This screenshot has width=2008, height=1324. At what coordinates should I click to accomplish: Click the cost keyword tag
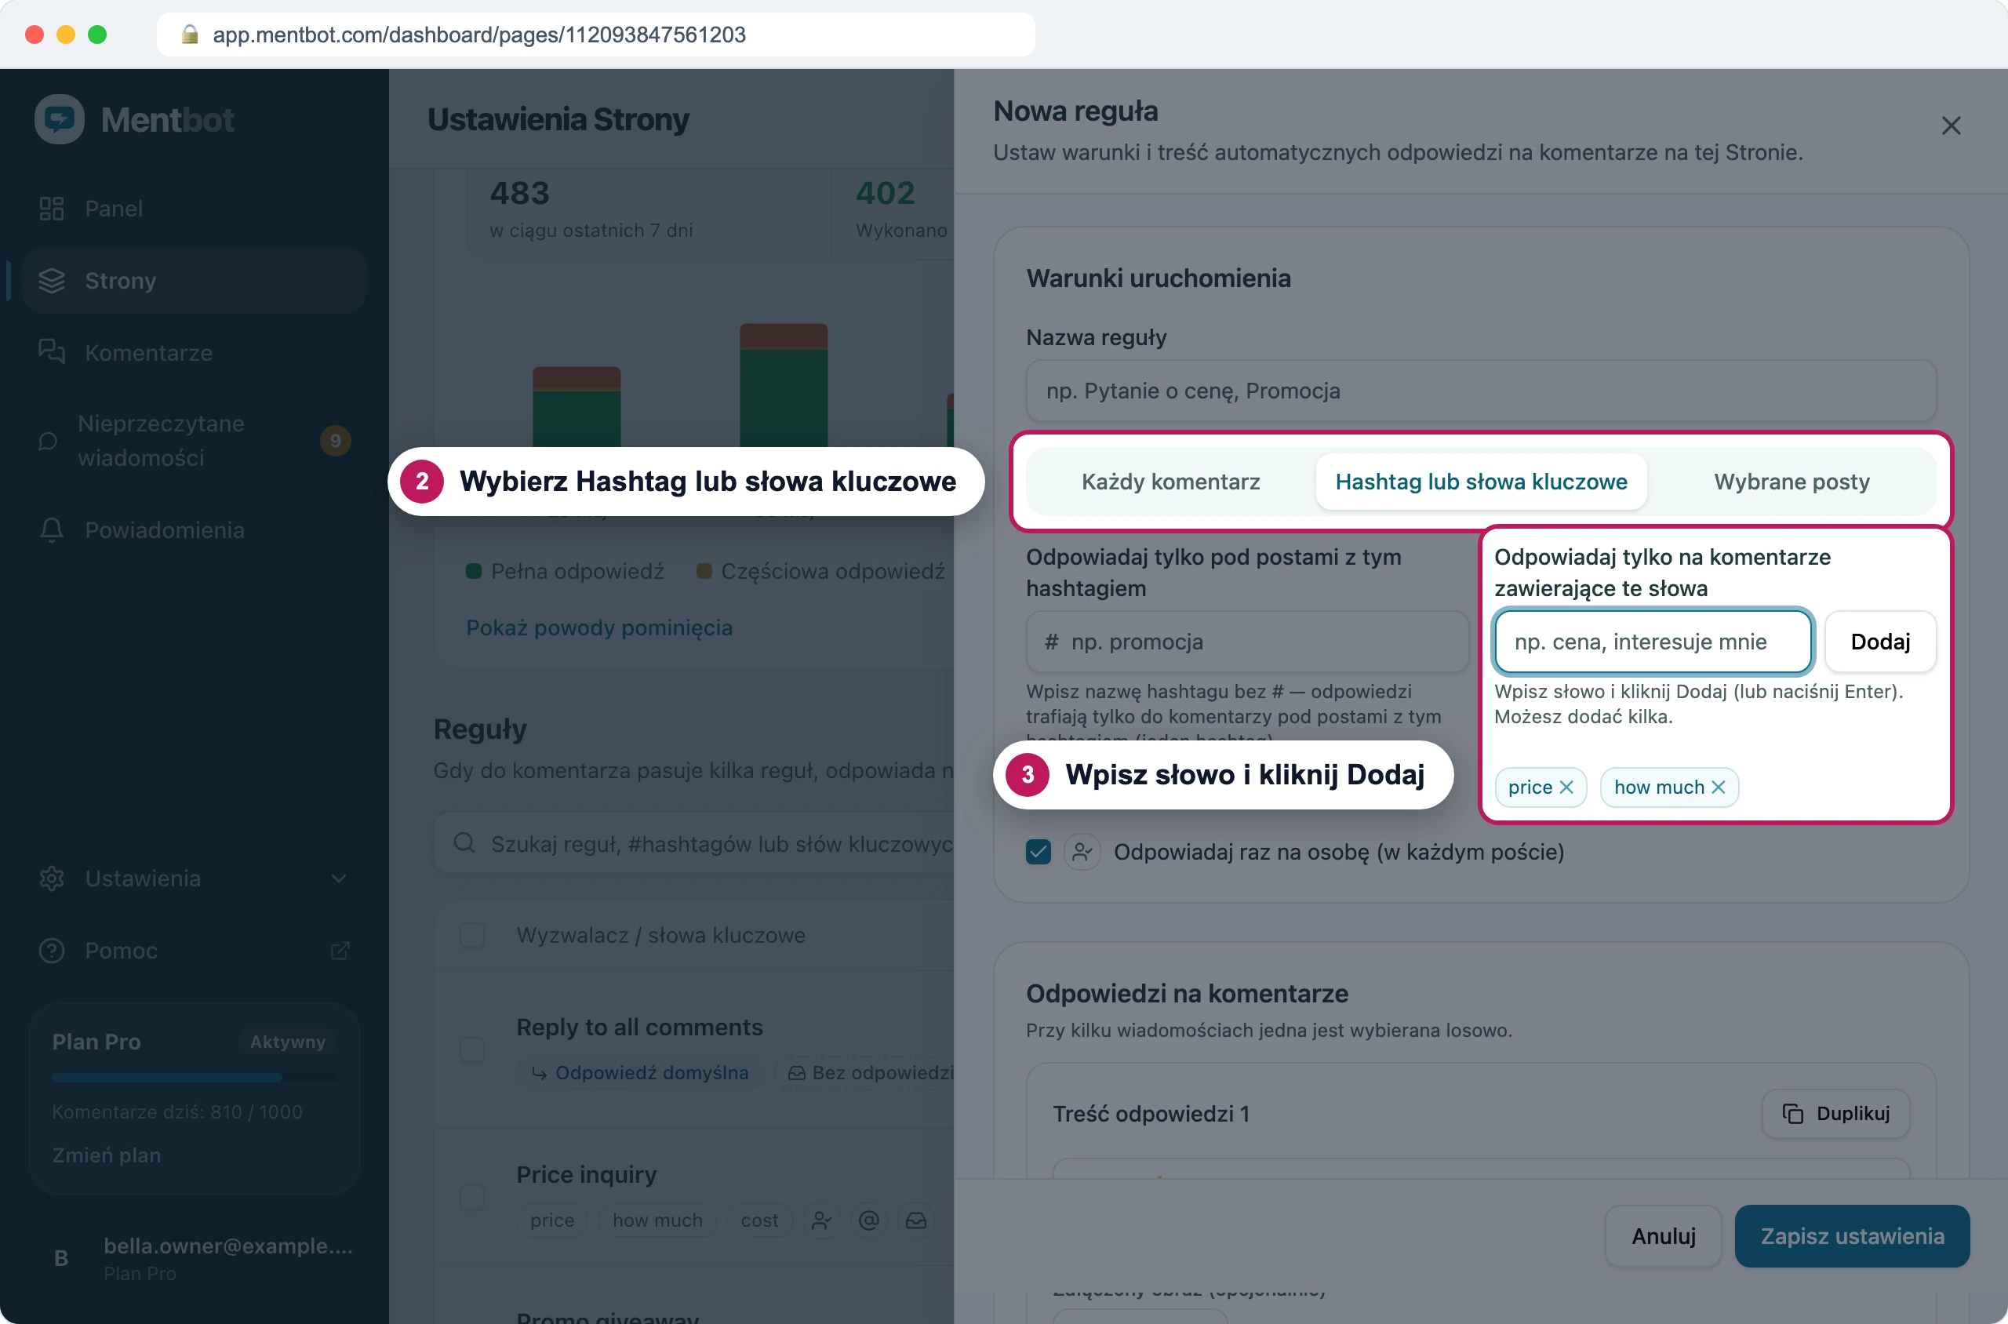(x=759, y=1220)
